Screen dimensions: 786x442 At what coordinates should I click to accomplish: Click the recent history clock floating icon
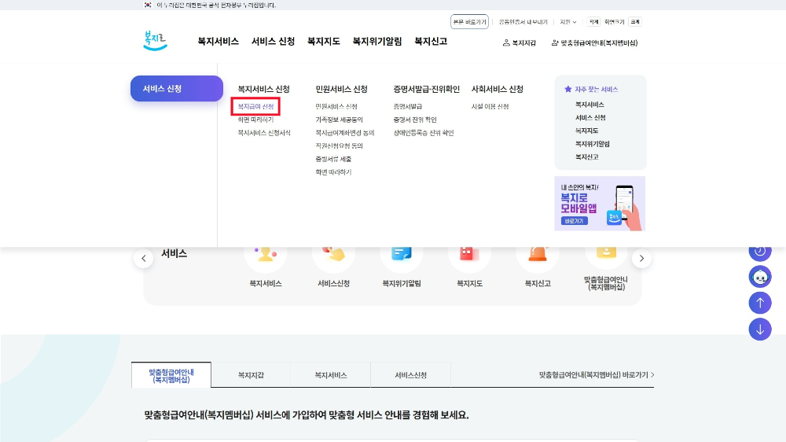coord(760,252)
